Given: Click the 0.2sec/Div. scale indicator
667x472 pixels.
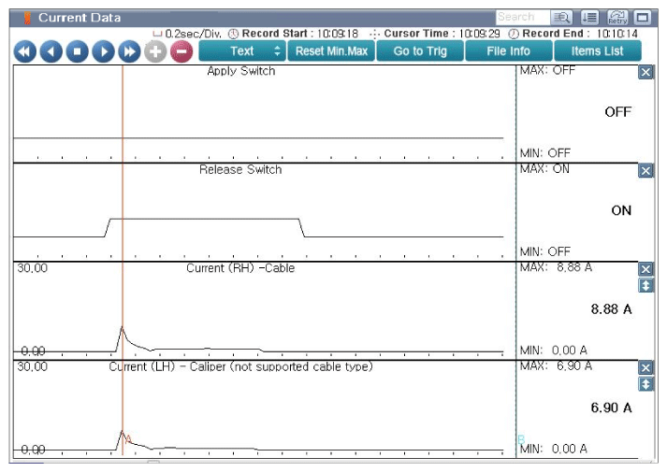Looking at the screenshot, I should (188, 34).
